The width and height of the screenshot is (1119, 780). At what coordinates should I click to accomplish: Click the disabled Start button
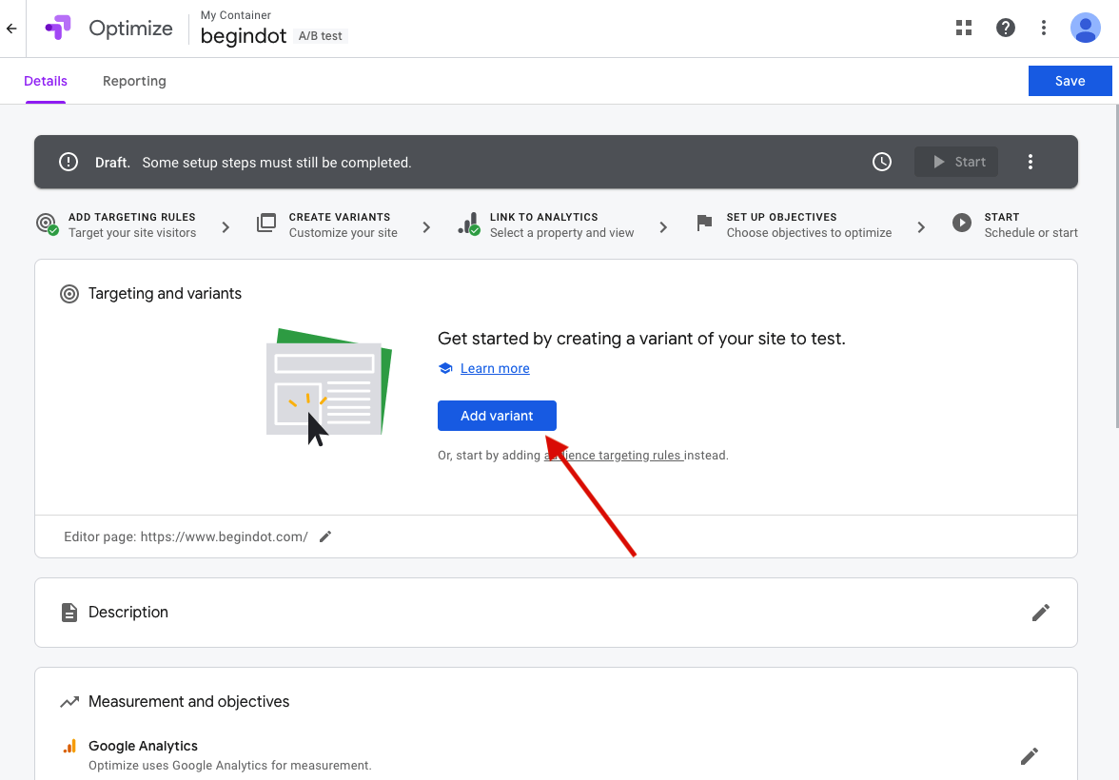956,162
